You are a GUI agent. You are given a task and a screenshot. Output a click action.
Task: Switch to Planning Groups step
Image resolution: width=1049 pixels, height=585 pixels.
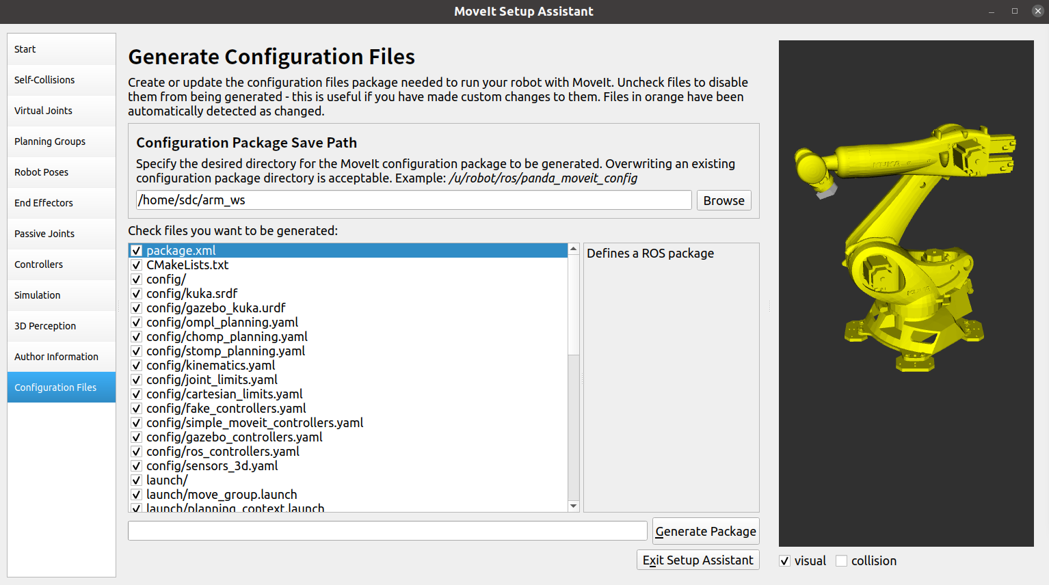tap(62, 141)
